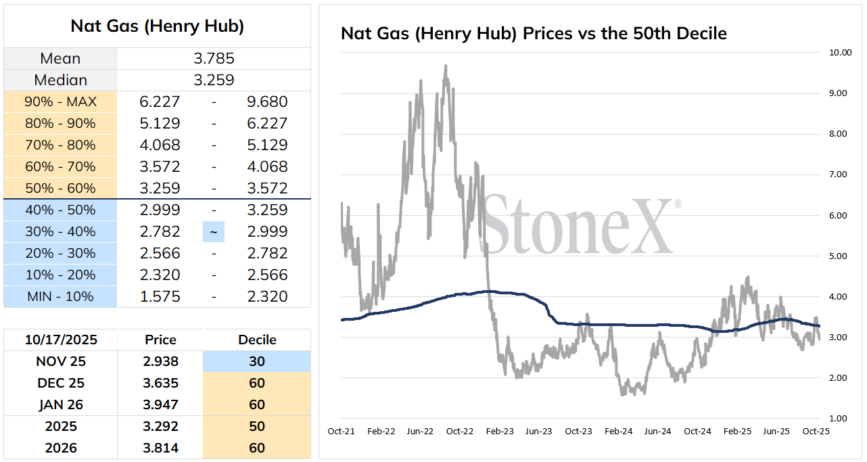The height and width of the screenshot is (462, 867).
Task: Click the Oct-22 label on the x-axis
Action: [460, 431]
